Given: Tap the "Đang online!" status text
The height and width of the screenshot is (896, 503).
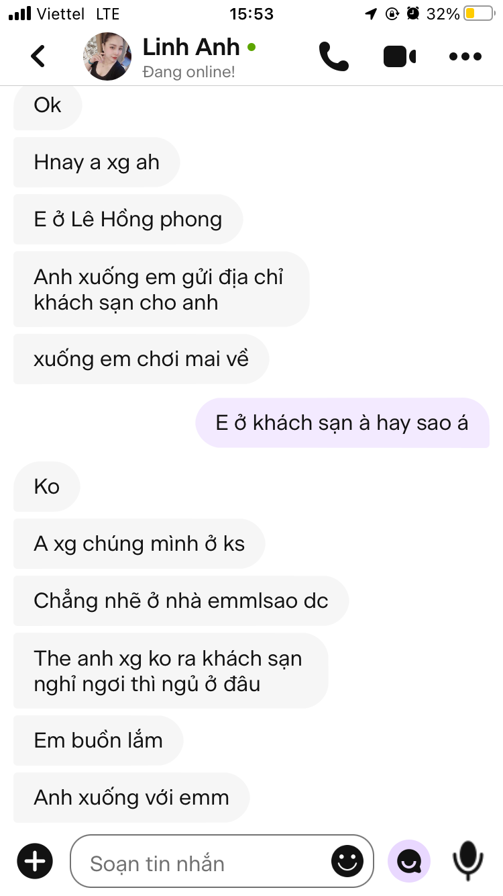Looking at the screenshot, I should 189,72.
